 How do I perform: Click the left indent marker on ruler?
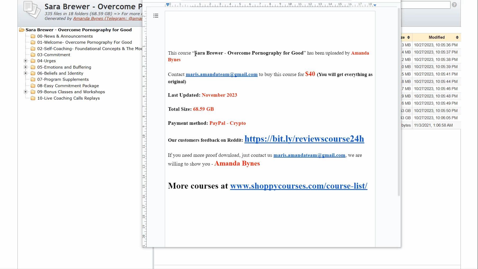(x=168, y=5)
